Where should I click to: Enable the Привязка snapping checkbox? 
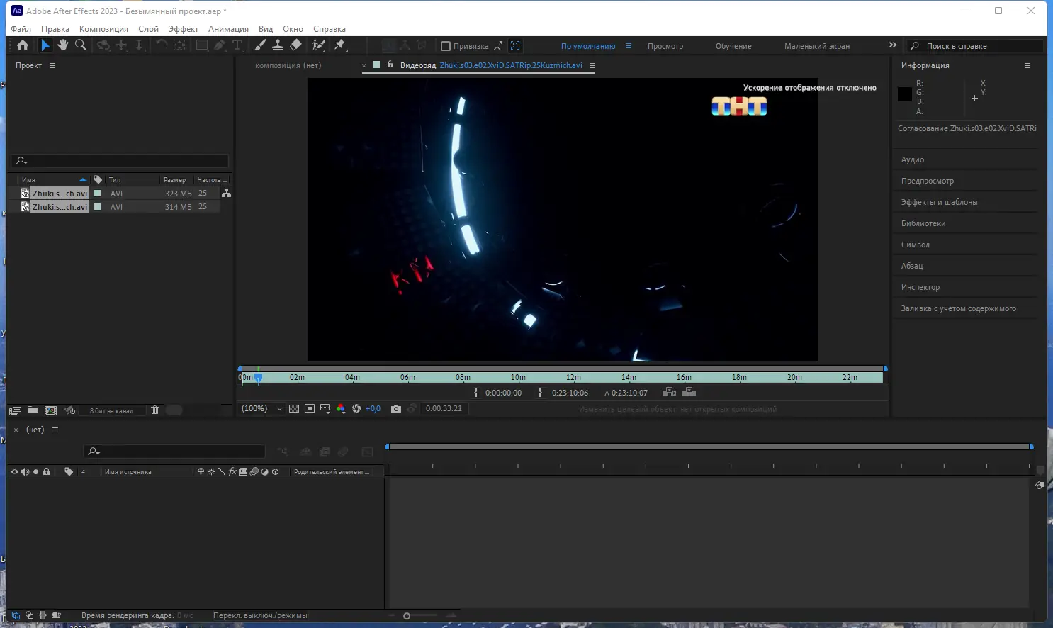pyautogui.click(x=446, y=46)
